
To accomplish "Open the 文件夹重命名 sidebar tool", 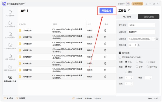I will point(10,24).
